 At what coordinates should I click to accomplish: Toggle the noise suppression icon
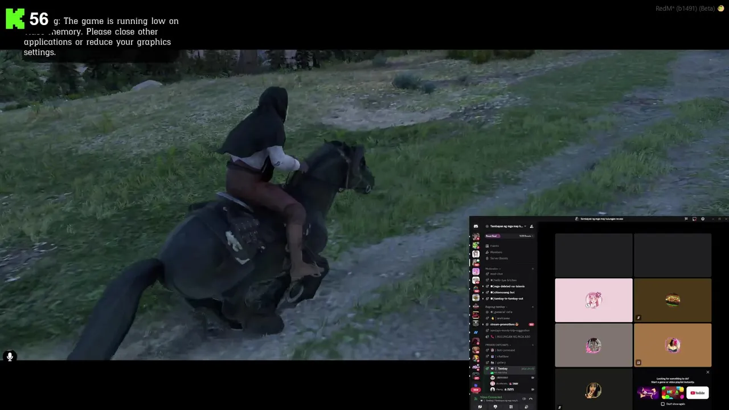point(524,399)
